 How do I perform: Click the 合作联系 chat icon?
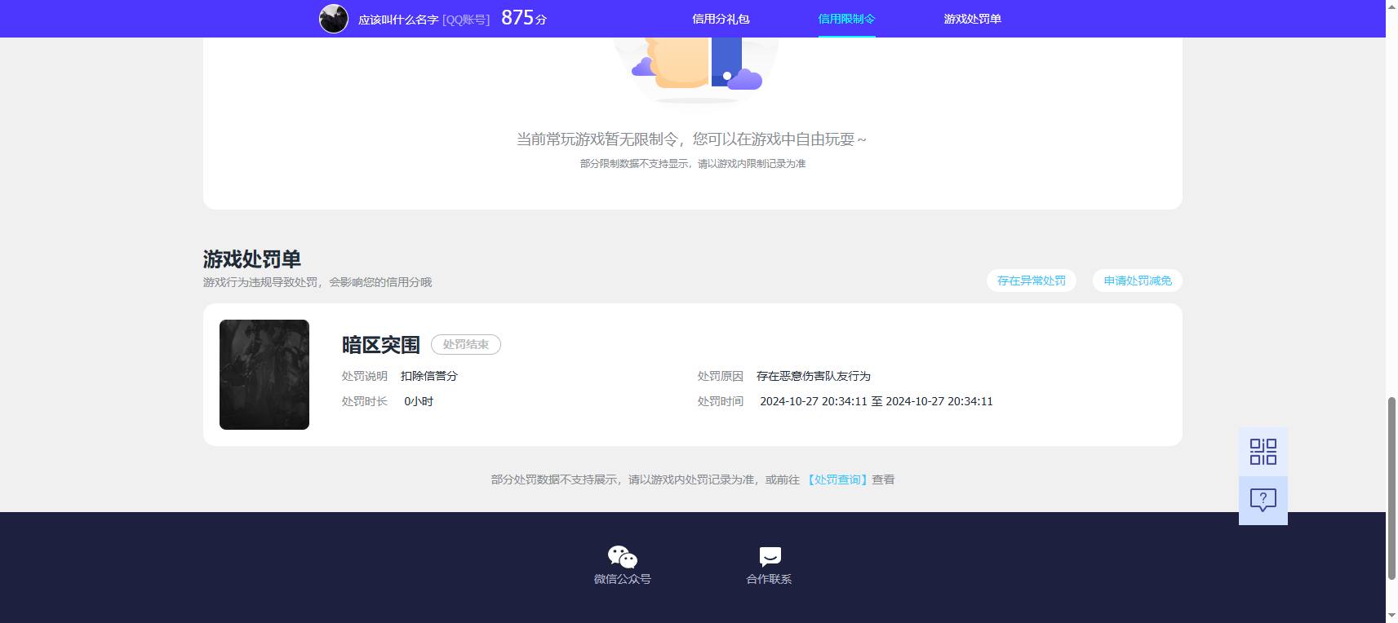[770, 556]
